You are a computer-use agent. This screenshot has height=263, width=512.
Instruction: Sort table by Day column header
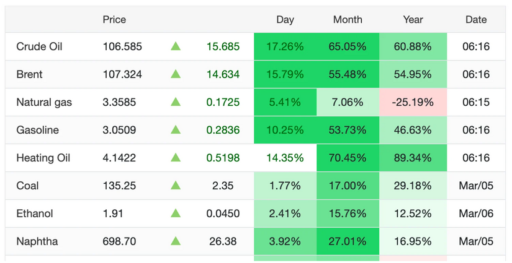point(285,20)
